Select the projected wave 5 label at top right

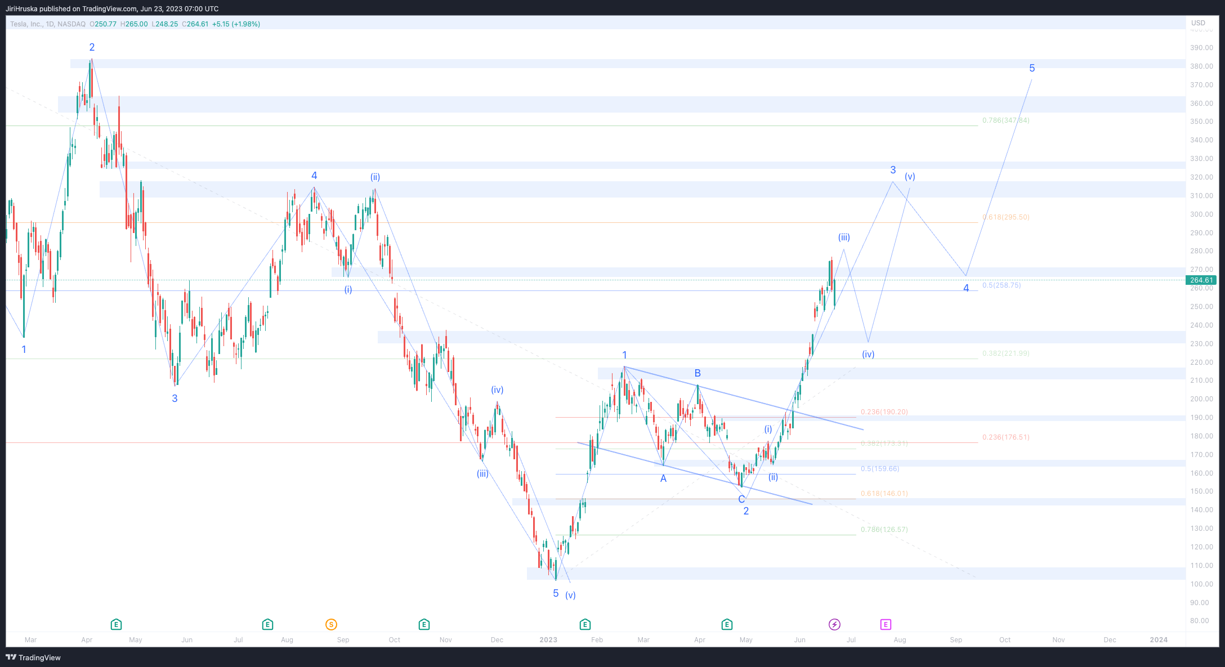tap(1032, 68)
